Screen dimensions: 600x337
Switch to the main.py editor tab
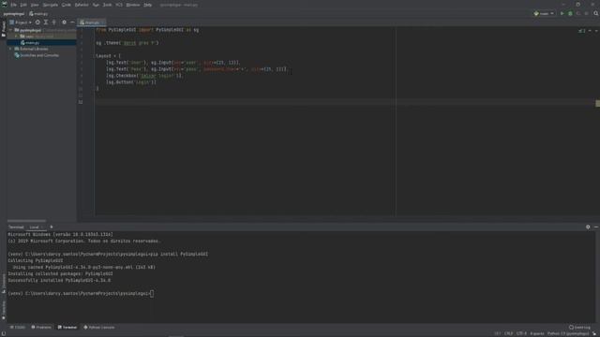(91, 22)
